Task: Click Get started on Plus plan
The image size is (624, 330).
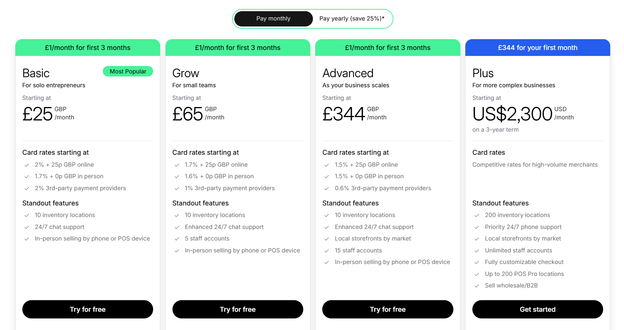Action: point(538,309)
